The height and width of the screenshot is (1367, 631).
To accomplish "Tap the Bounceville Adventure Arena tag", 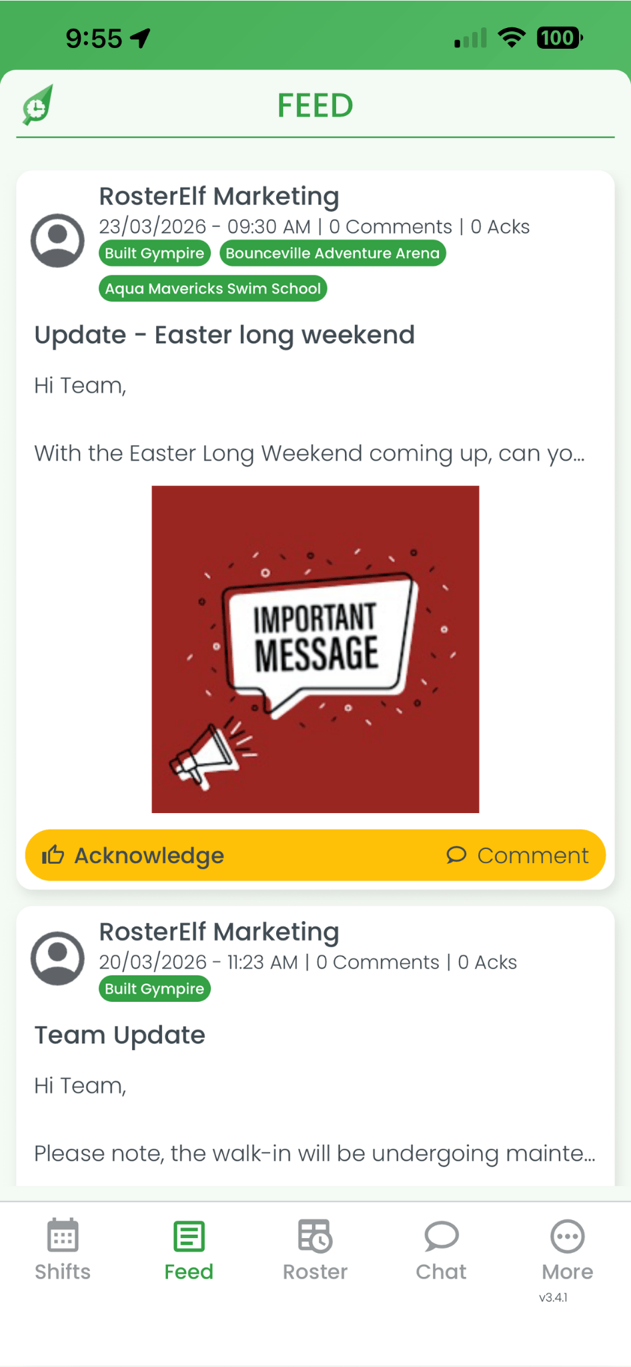I will tap(333, 253).
